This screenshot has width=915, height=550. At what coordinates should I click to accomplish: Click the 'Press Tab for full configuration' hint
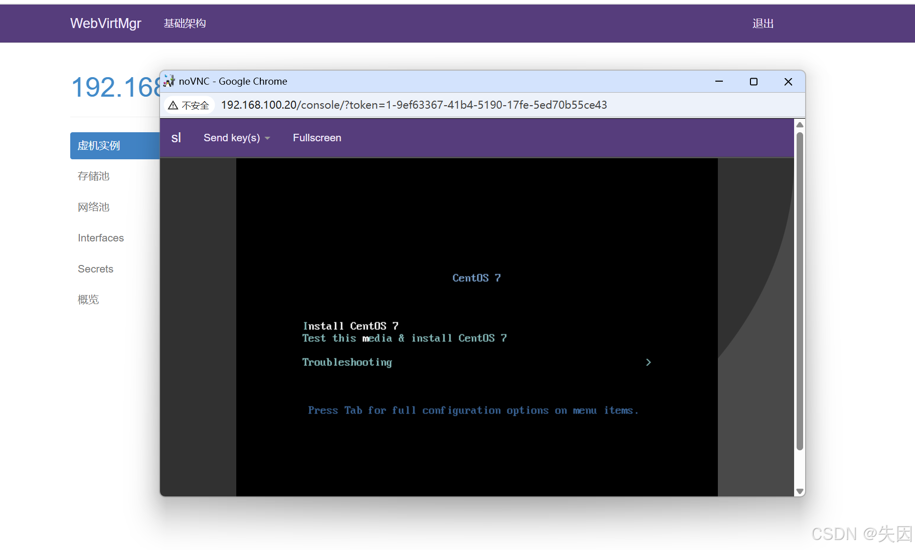(x=473, y=411)
